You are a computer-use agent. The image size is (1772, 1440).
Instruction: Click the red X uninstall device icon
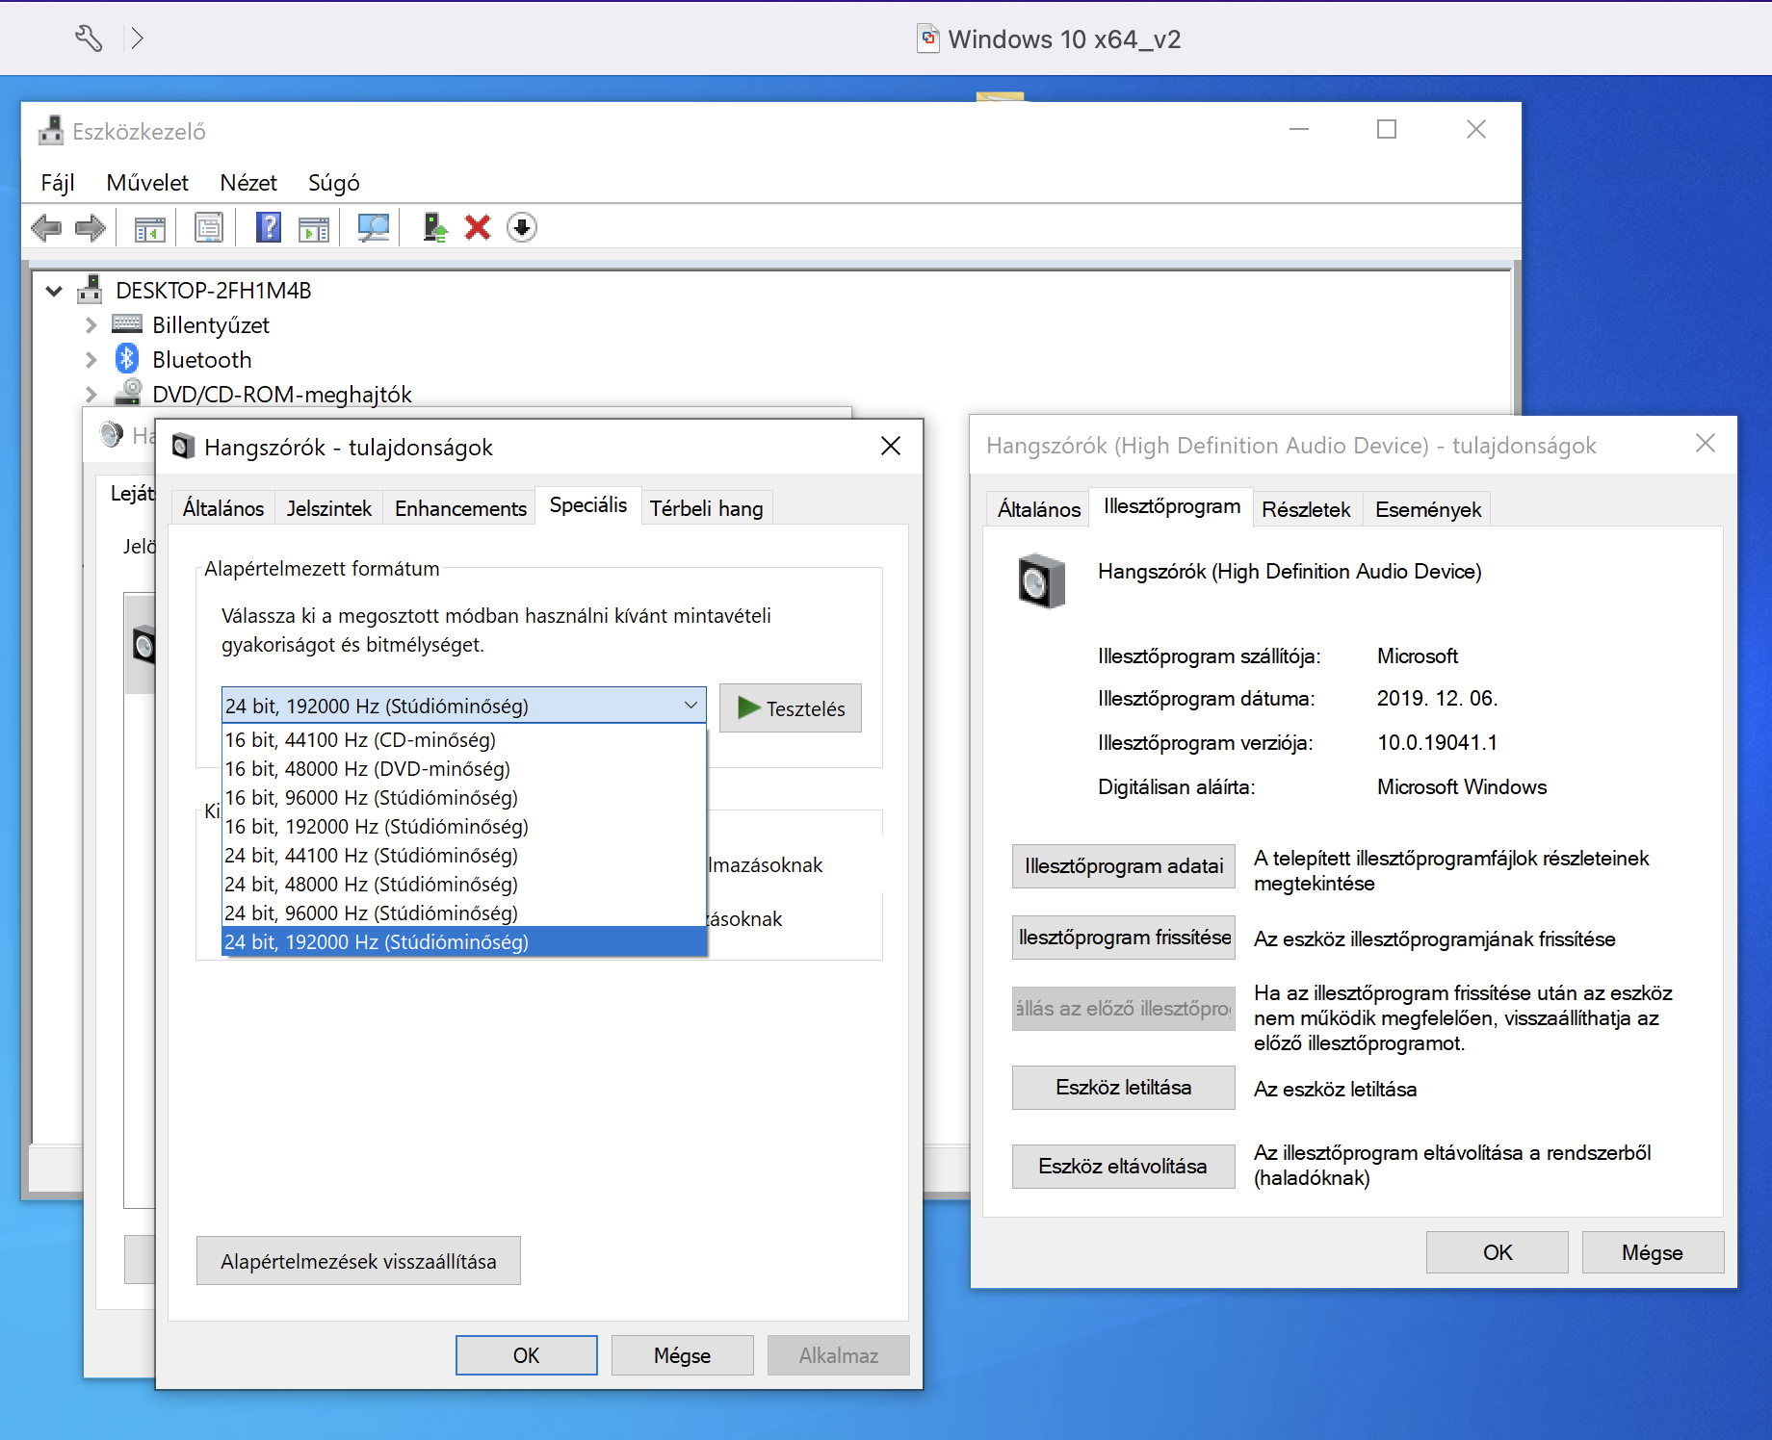click(x=478, y=228)
